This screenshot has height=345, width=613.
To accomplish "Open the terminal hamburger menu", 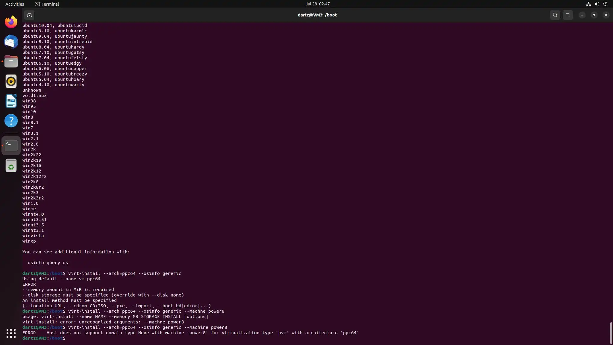I will tap(568, 15).
